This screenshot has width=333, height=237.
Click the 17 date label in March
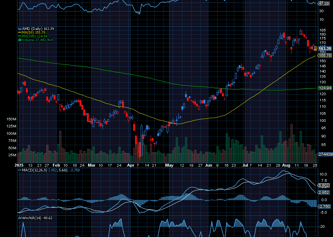pos(110,165)
